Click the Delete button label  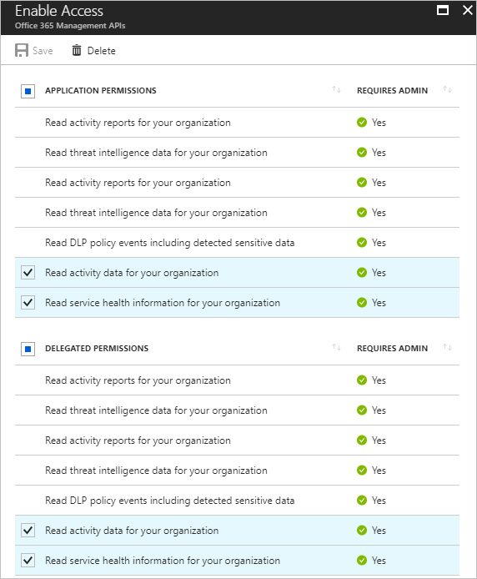pyautogui.click(x=102, y=51)
